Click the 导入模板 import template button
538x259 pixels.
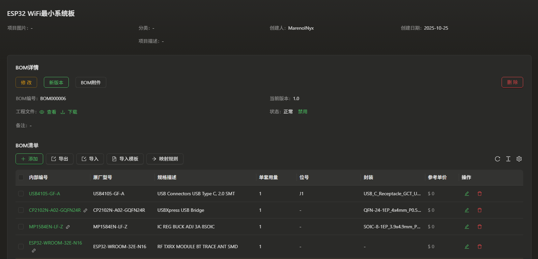(125, 159)
